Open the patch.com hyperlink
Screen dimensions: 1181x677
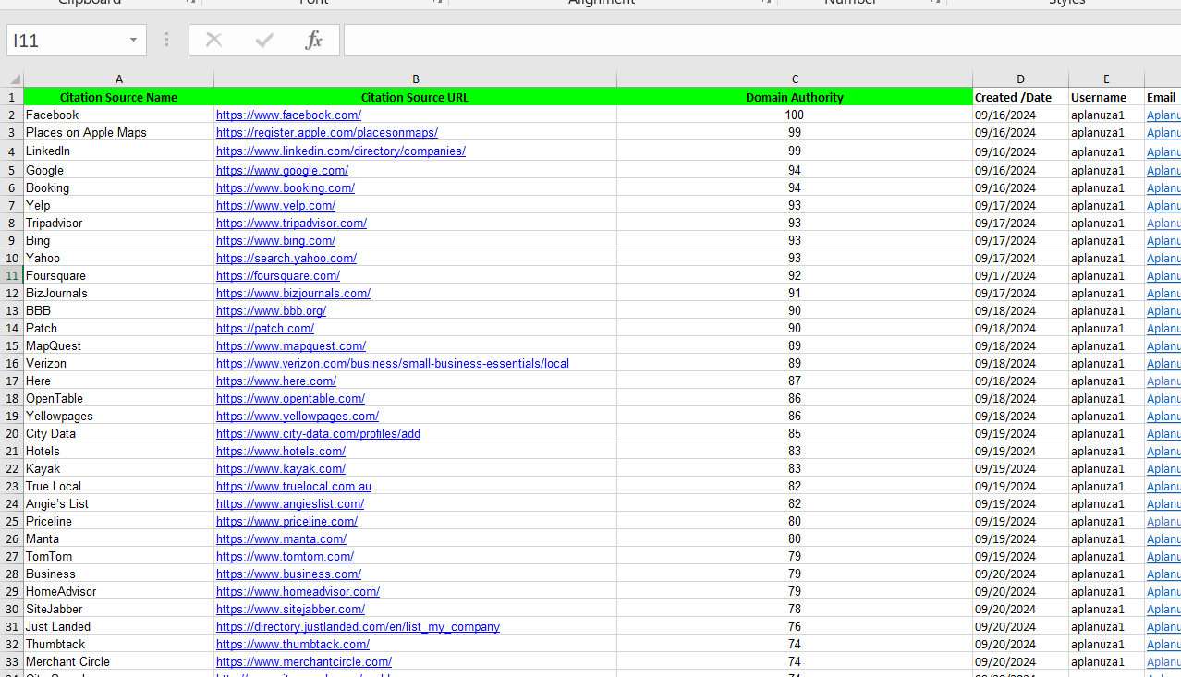(x=265, y=329)
